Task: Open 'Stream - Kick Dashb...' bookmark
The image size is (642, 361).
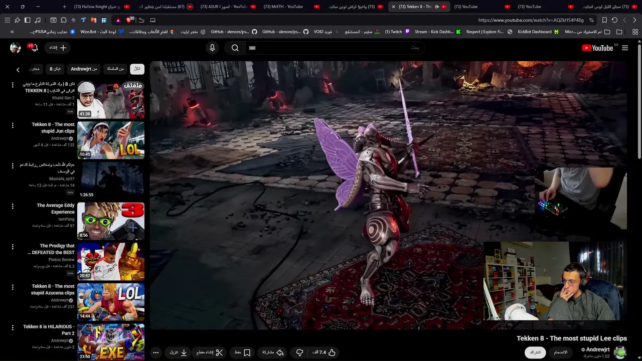Action: [437, 32]
